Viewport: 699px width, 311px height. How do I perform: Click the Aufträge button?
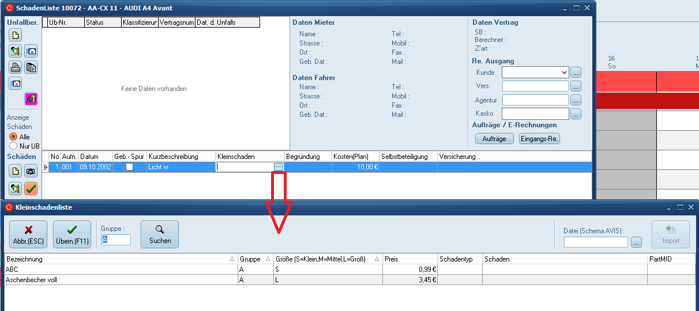[494, 139]
